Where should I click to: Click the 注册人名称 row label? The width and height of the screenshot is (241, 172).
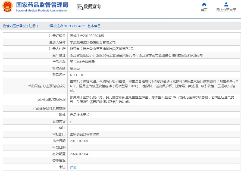pos(57,42)
